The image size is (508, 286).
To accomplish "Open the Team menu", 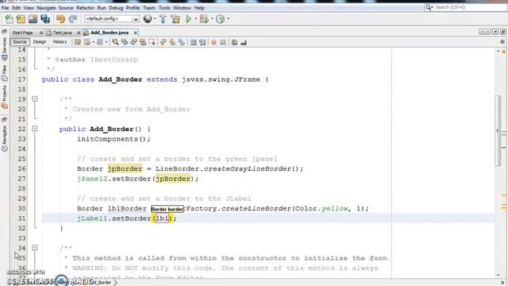I will [149, 8].
